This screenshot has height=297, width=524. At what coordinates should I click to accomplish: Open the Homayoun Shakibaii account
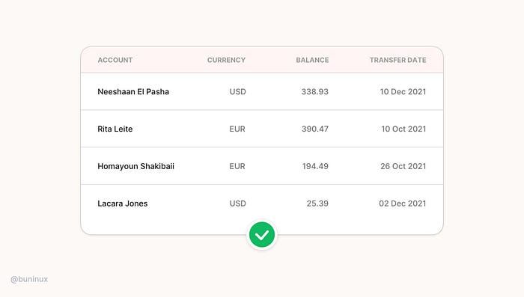pos(135,166)
